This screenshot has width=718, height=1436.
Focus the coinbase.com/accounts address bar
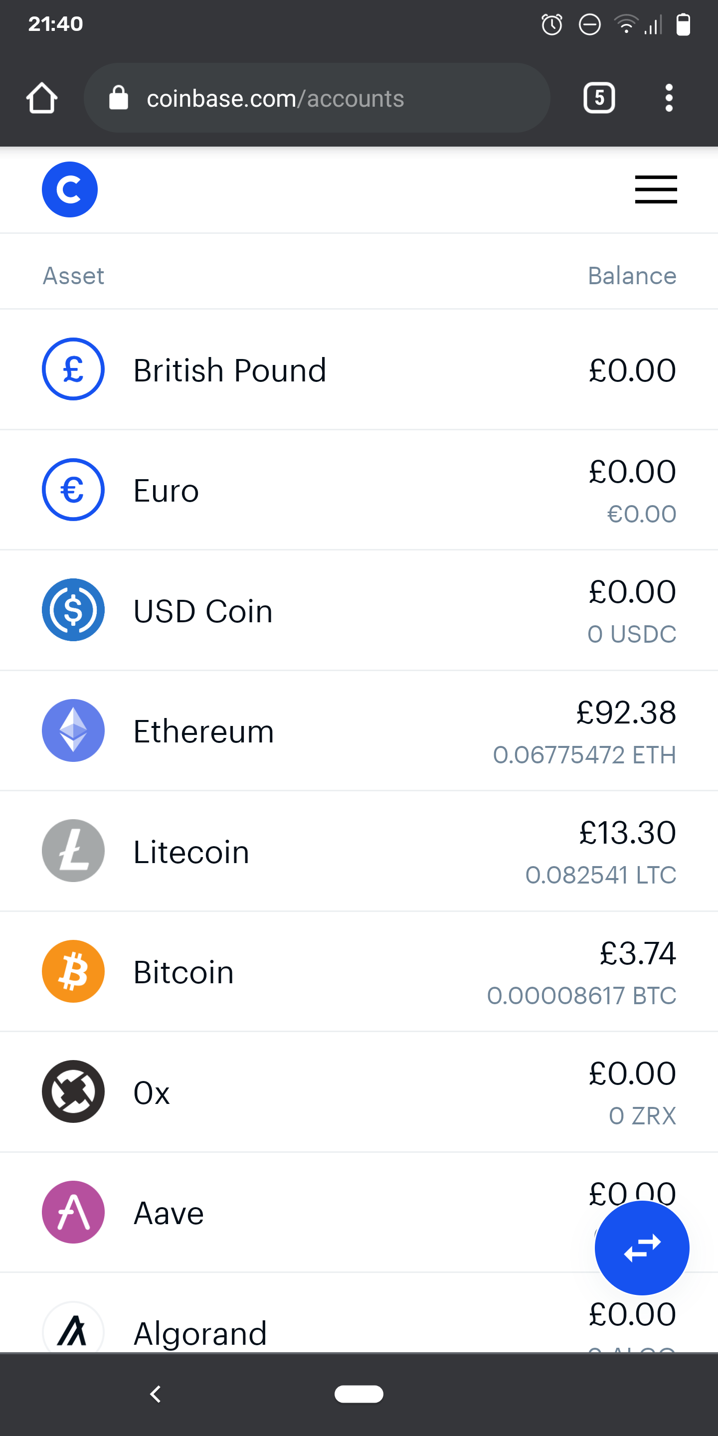(x=317, y=98)
